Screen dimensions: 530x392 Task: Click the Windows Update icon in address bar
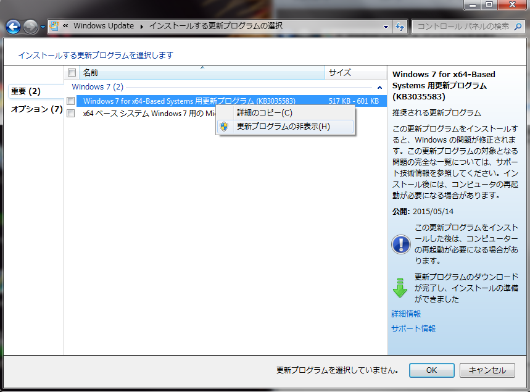tap(54, 26)
